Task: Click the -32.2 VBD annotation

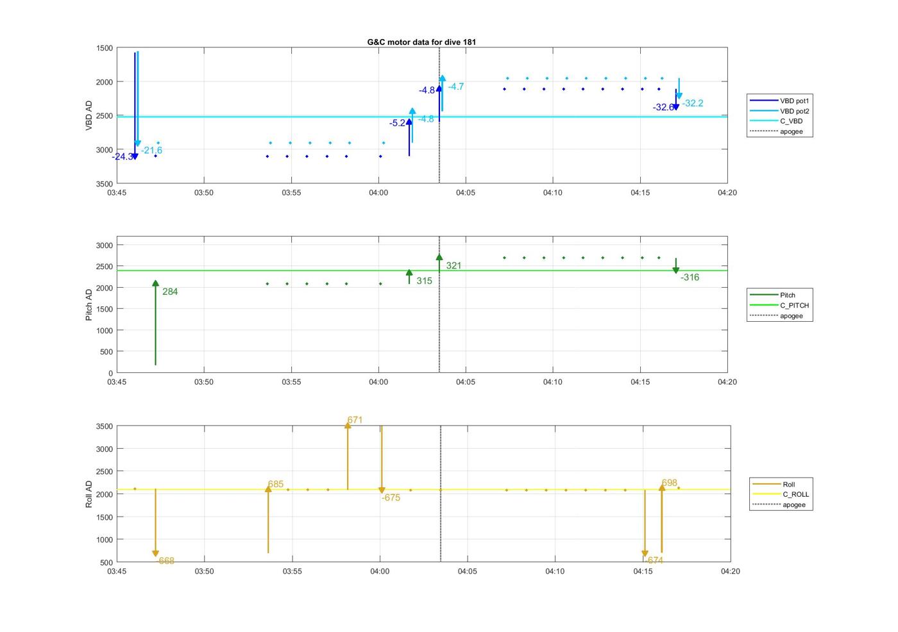Action: click(693, 103)
